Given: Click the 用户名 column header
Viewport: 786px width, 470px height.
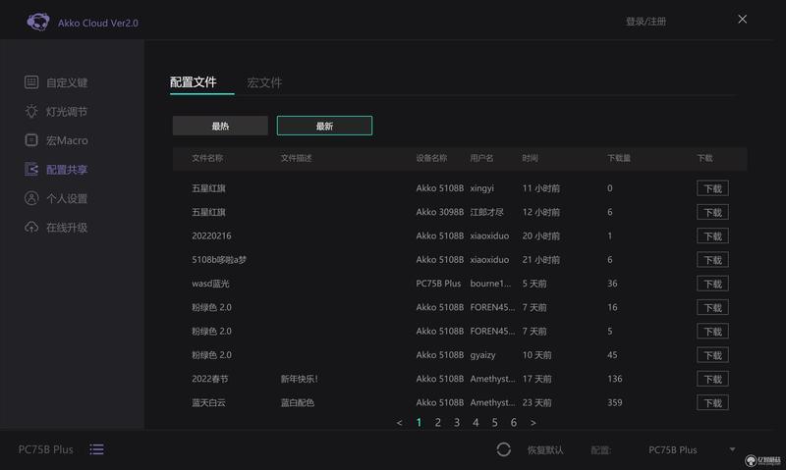Looking at the screenshot, I should (481, 158).
